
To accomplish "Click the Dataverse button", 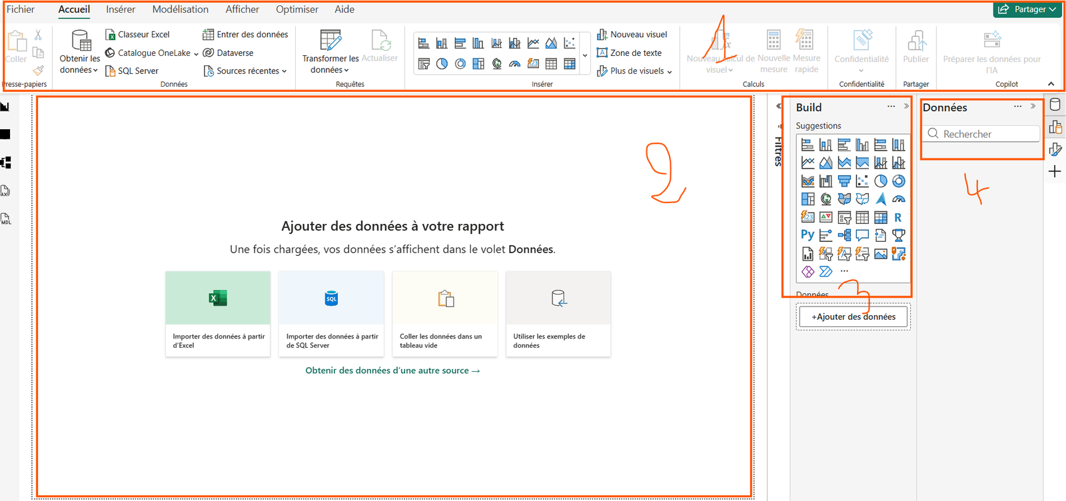I will tap(228, 53).
